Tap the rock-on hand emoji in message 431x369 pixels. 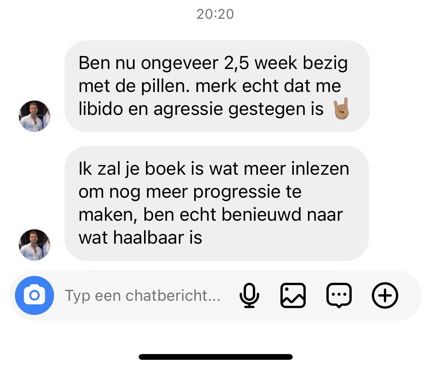(x=341, y=108)
